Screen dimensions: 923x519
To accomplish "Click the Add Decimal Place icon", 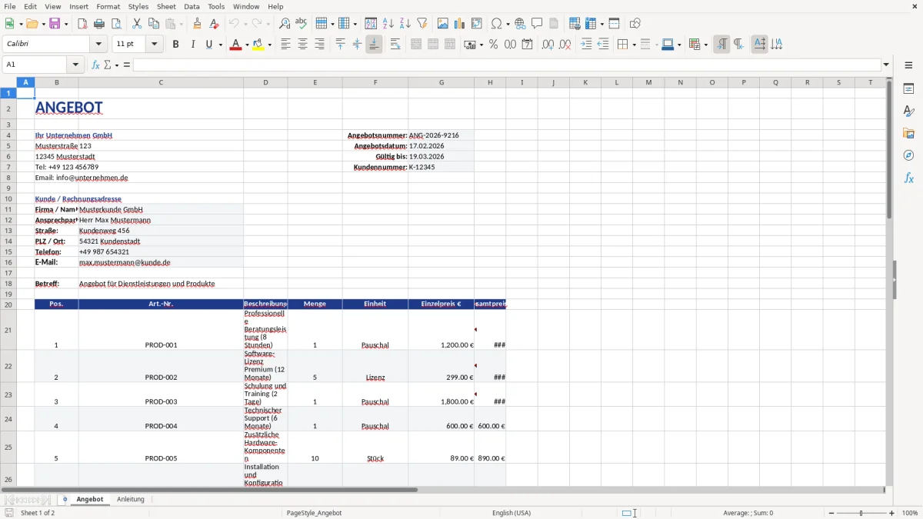I will tap(548, 45).
